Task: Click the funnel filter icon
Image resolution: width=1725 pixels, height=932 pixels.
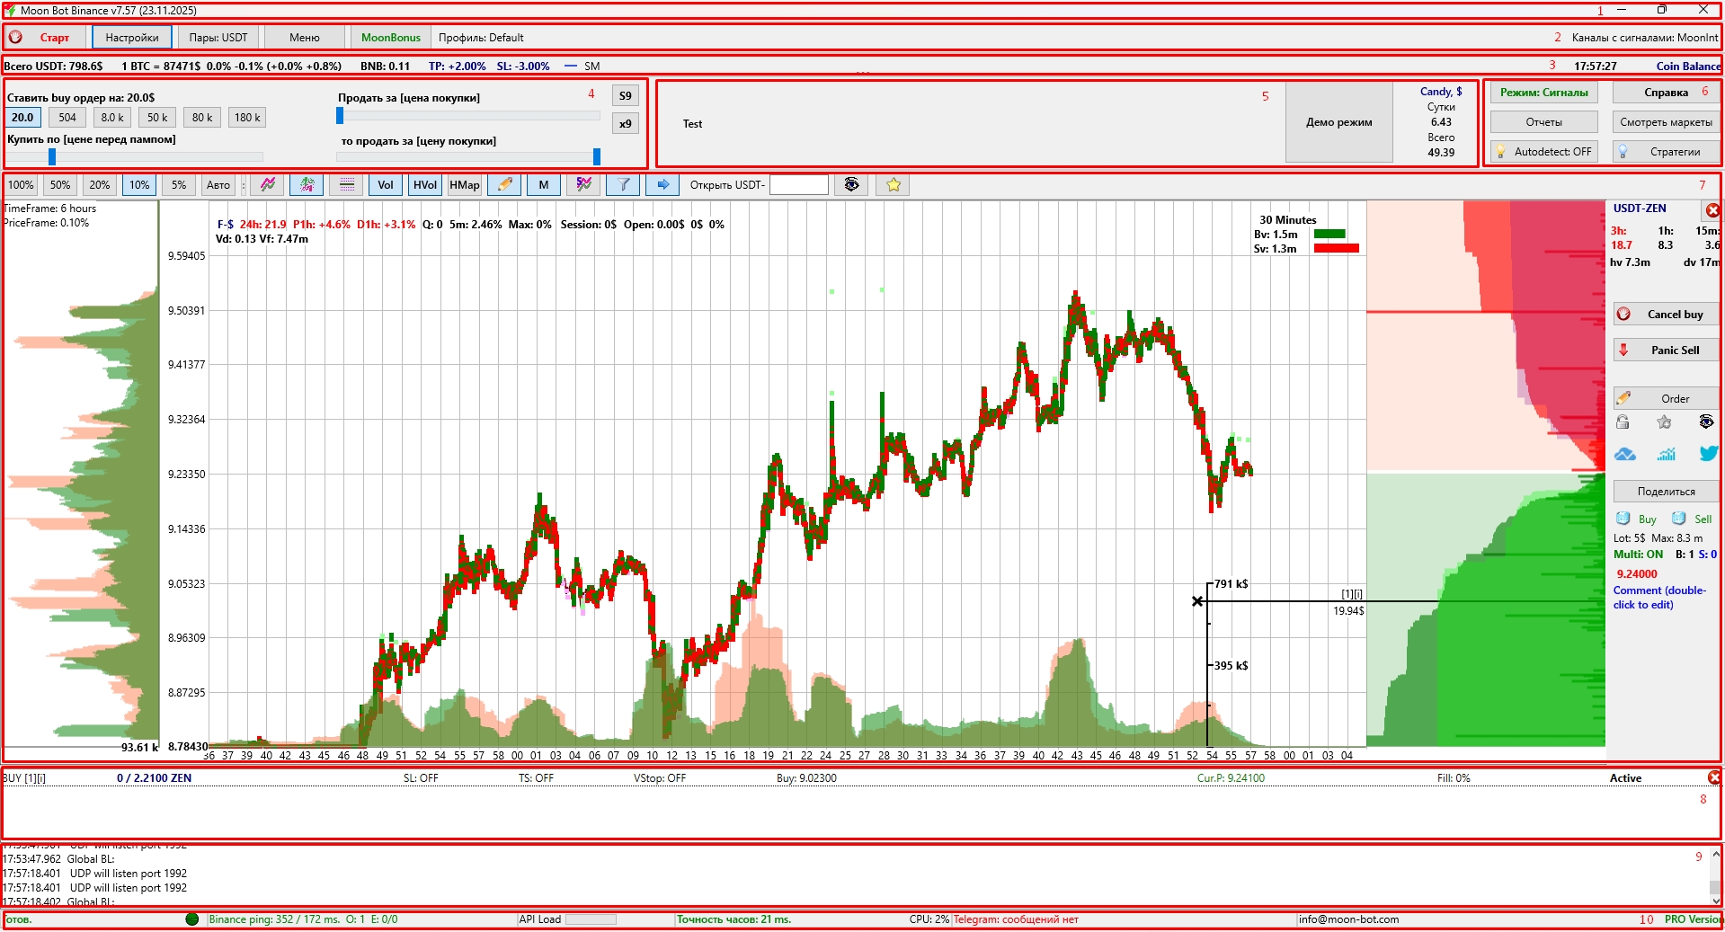Action: click(623, 185)
